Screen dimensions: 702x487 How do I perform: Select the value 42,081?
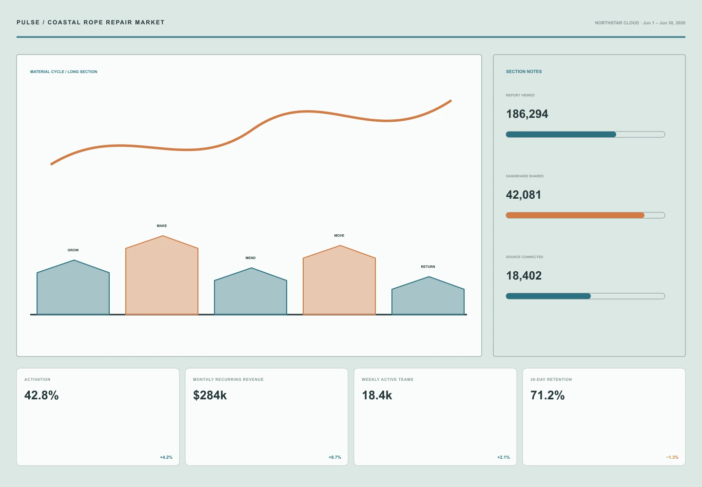tap(524, 195)
